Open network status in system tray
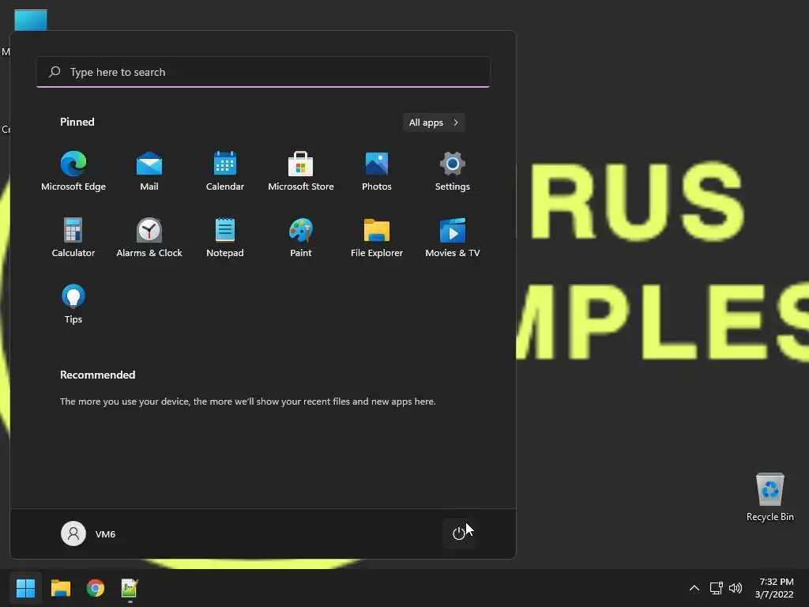This screenshot has height=607, width=809. 716,588
